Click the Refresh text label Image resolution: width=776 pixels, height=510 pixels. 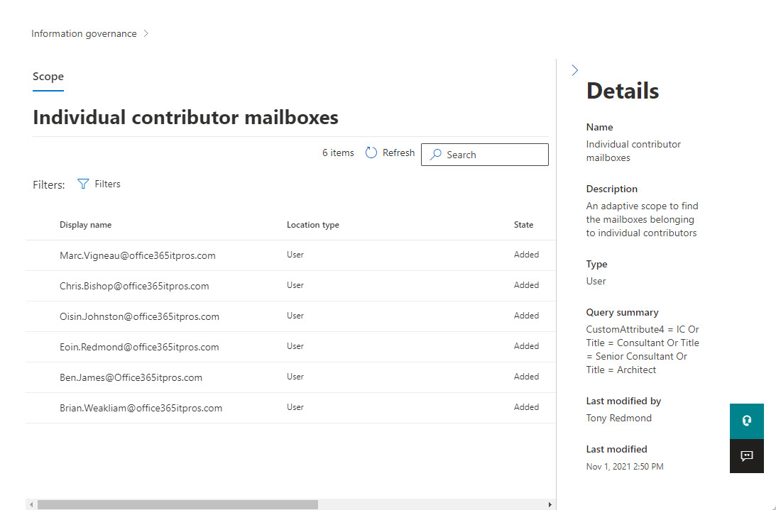(x=400, y=152)
